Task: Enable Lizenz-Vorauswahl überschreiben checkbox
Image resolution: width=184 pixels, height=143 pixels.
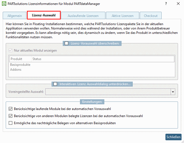Action: [x=66, y=43]
